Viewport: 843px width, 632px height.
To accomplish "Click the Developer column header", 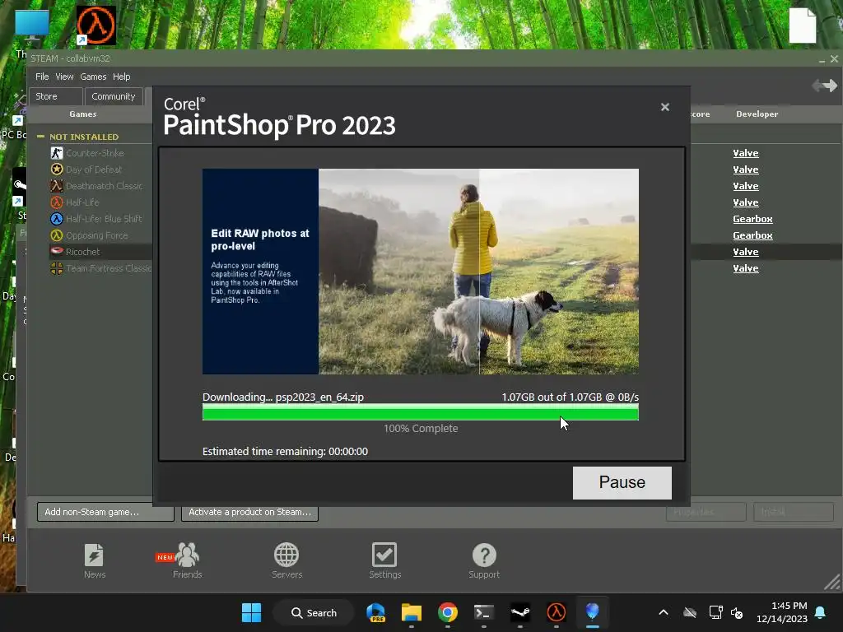I will tap(757, 114).
